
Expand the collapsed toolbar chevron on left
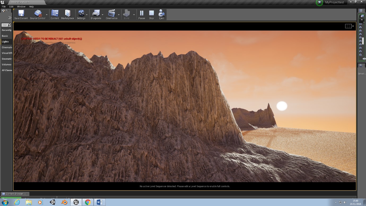pyautogui.click(x=10, y=18)
